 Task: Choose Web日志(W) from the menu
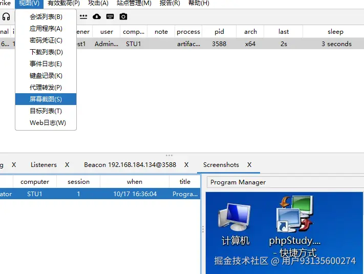[46, 123]
